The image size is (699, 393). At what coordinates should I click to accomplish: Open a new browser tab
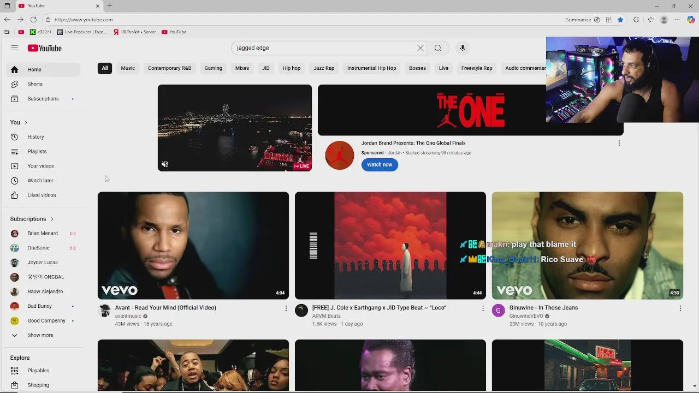tap(110, 6)
